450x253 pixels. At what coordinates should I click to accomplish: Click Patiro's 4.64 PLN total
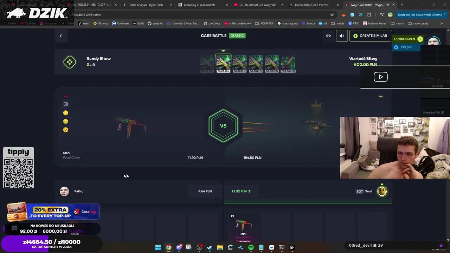[205, 191]
